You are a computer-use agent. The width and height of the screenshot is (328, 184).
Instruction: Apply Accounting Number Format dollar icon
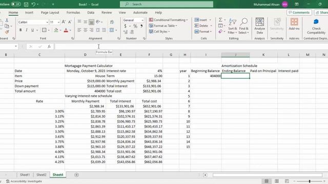coord(125,26)
